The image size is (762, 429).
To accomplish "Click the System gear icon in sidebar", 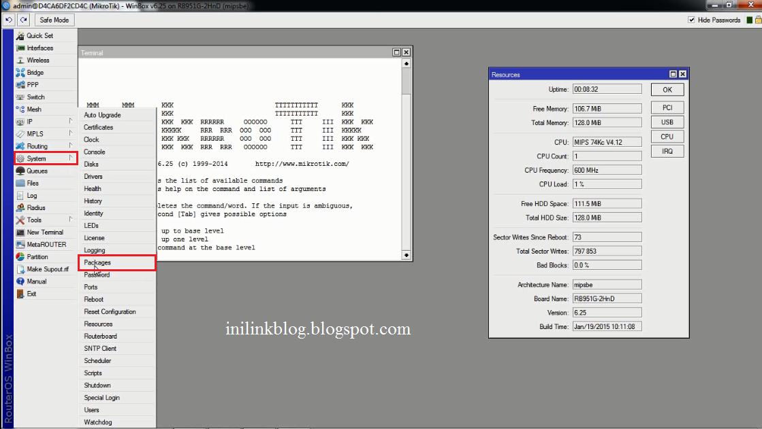I will (x=20, y=158).
